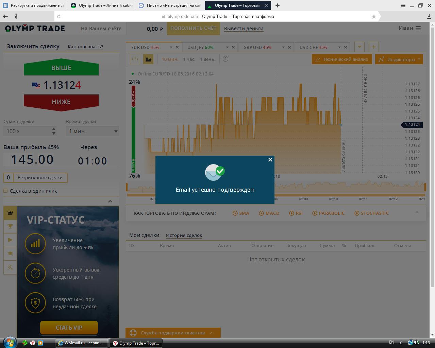The height and width of the screenshot is (348, 435).
Task: Collapse the indicators tutorial bar
Action: [x=417, y=212]
